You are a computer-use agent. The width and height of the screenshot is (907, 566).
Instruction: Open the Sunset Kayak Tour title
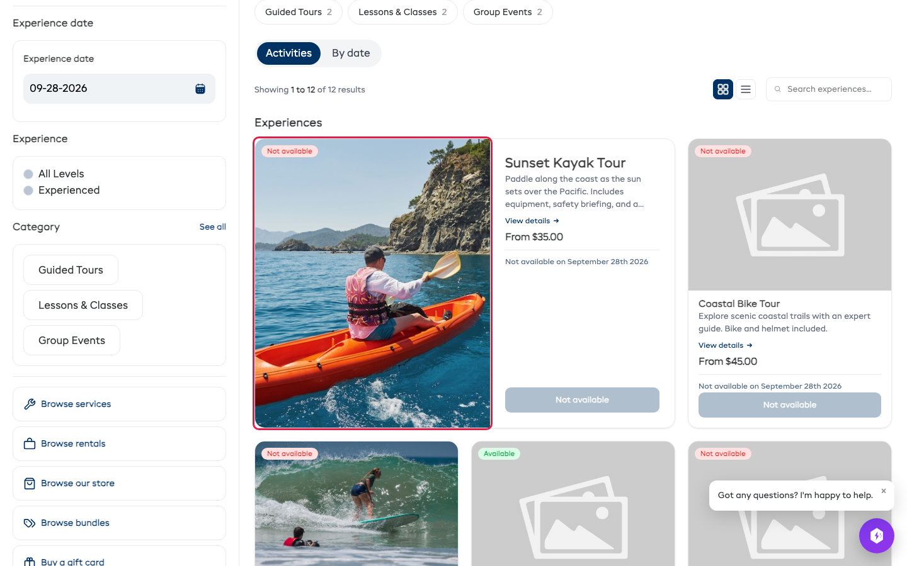[x=565, y=163]
